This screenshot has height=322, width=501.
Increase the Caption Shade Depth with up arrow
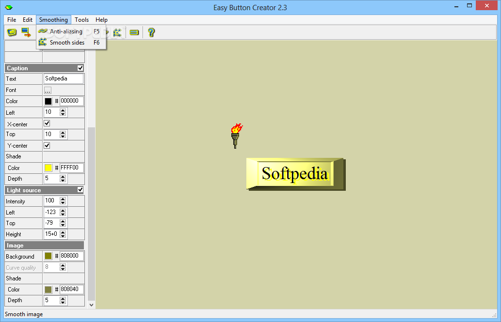[63, 177]
